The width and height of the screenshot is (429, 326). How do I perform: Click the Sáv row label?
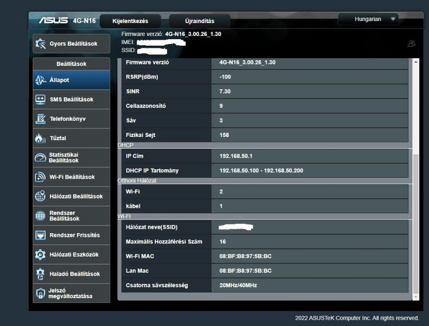tap(131, 120)
